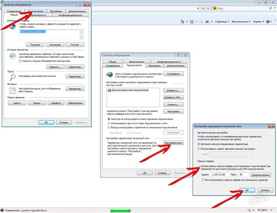Viewport: 277px width, 213px height.
Task: Click the proxy Порт input field
Action: click(x=244, y=174)
